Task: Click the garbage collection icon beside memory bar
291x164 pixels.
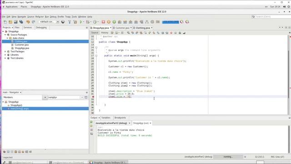Action: [x=182, y=22]
